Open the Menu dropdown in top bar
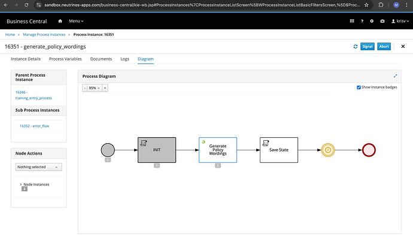Viewport: 413px width, 245px height. click(x=76, y=21)
